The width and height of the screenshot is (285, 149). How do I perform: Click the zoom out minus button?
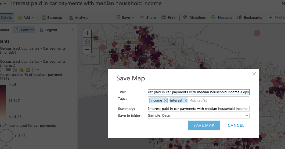pos(87,50)
